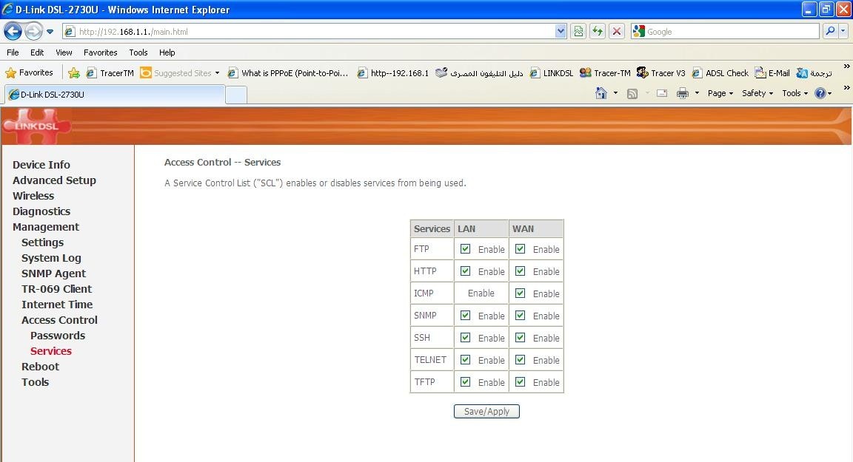Image resolution: width=853 pixels, height=462 pixels.
Task: Expand the Safety dropdown menu
Action: click(x=757, y=93)
